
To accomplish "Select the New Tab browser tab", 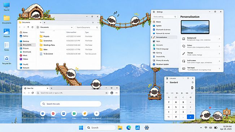I will [x=36, y=88].
